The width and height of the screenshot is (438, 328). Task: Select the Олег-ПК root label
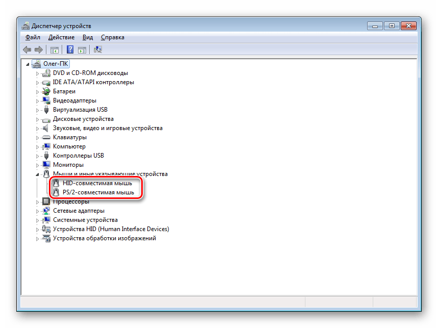(x=56, y=64)
